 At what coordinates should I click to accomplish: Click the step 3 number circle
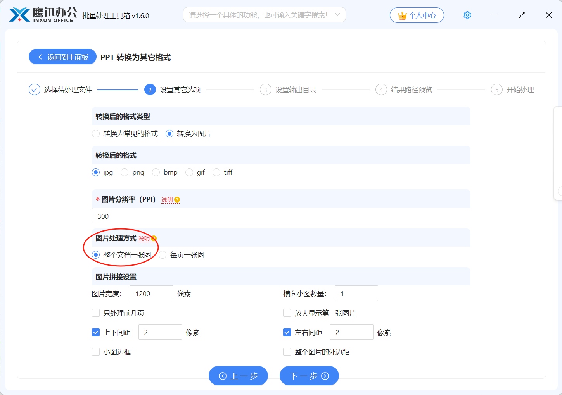[266, 90]
